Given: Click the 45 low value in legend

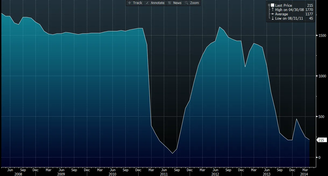Looking at the screenshot, I should pyautogui.click(x=311, y=18).
